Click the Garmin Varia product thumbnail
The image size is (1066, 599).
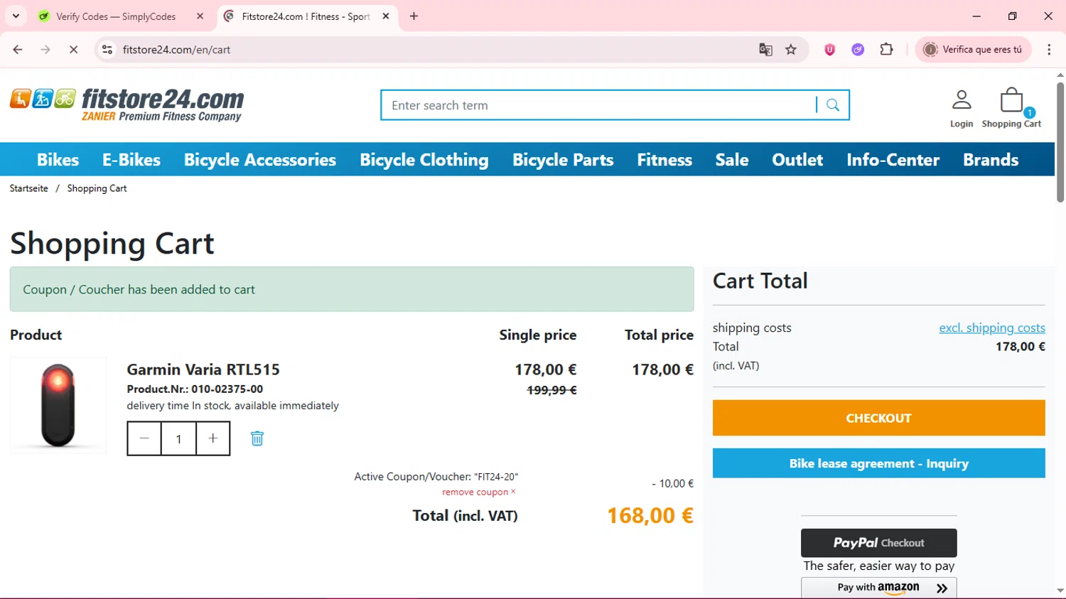tap(58, 405)
